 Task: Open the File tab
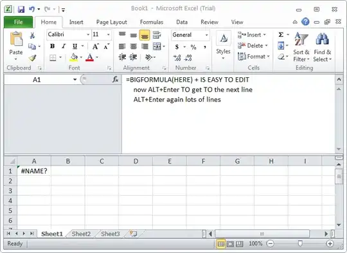18,22
